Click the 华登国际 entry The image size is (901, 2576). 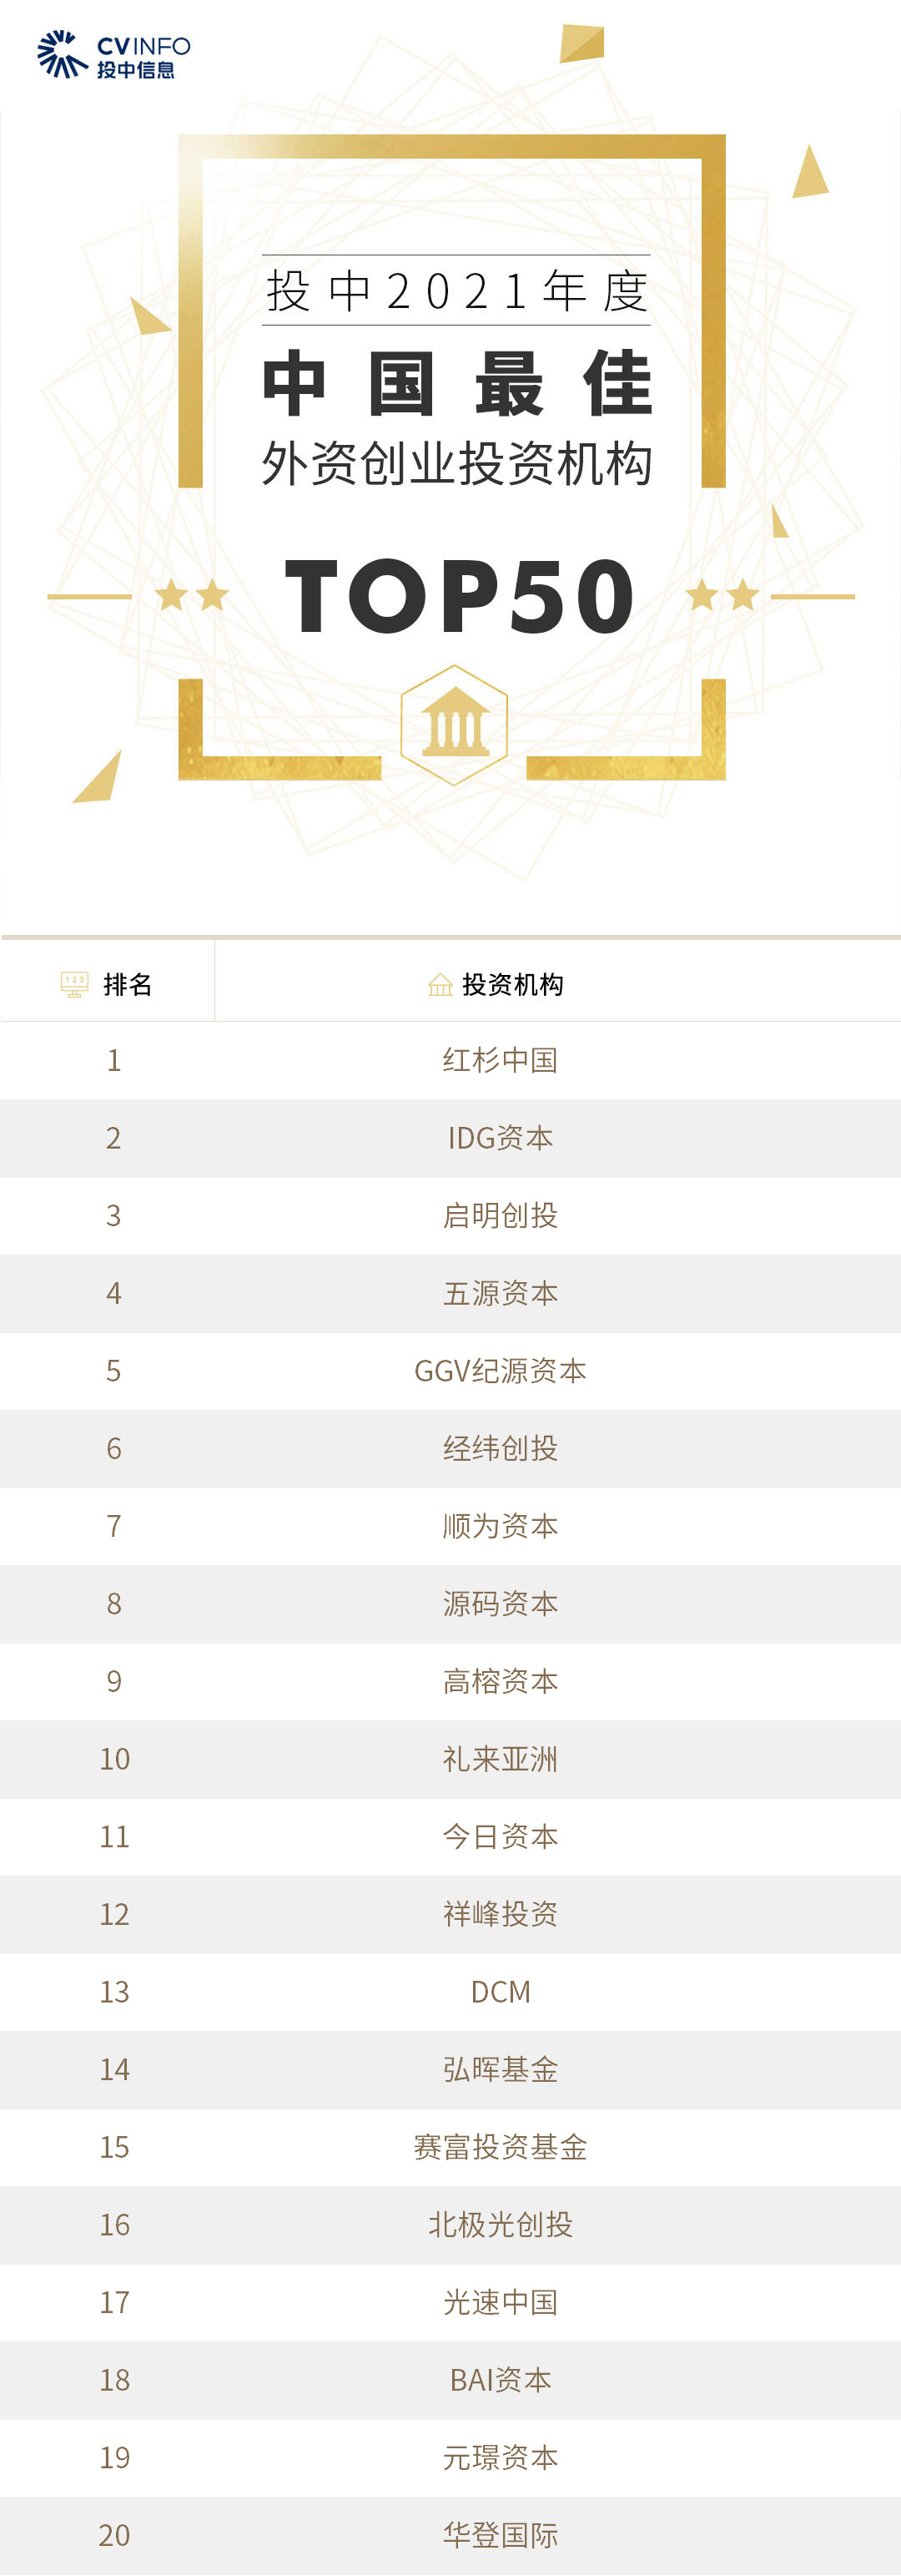[501, 2535]
